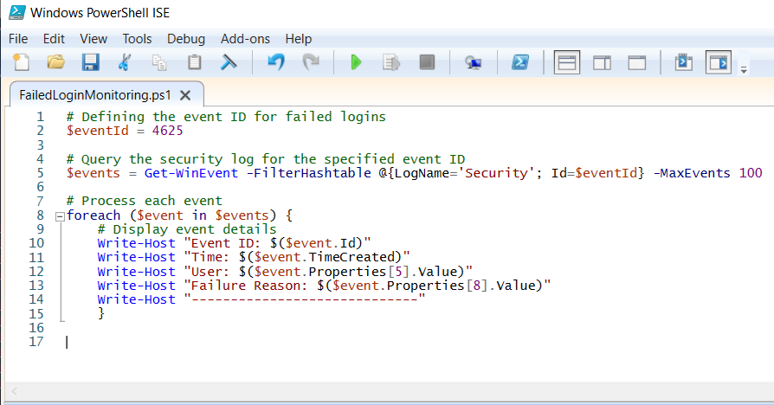Close the FailedLoginMonitoring.ps1 tab

coord(185,95)
